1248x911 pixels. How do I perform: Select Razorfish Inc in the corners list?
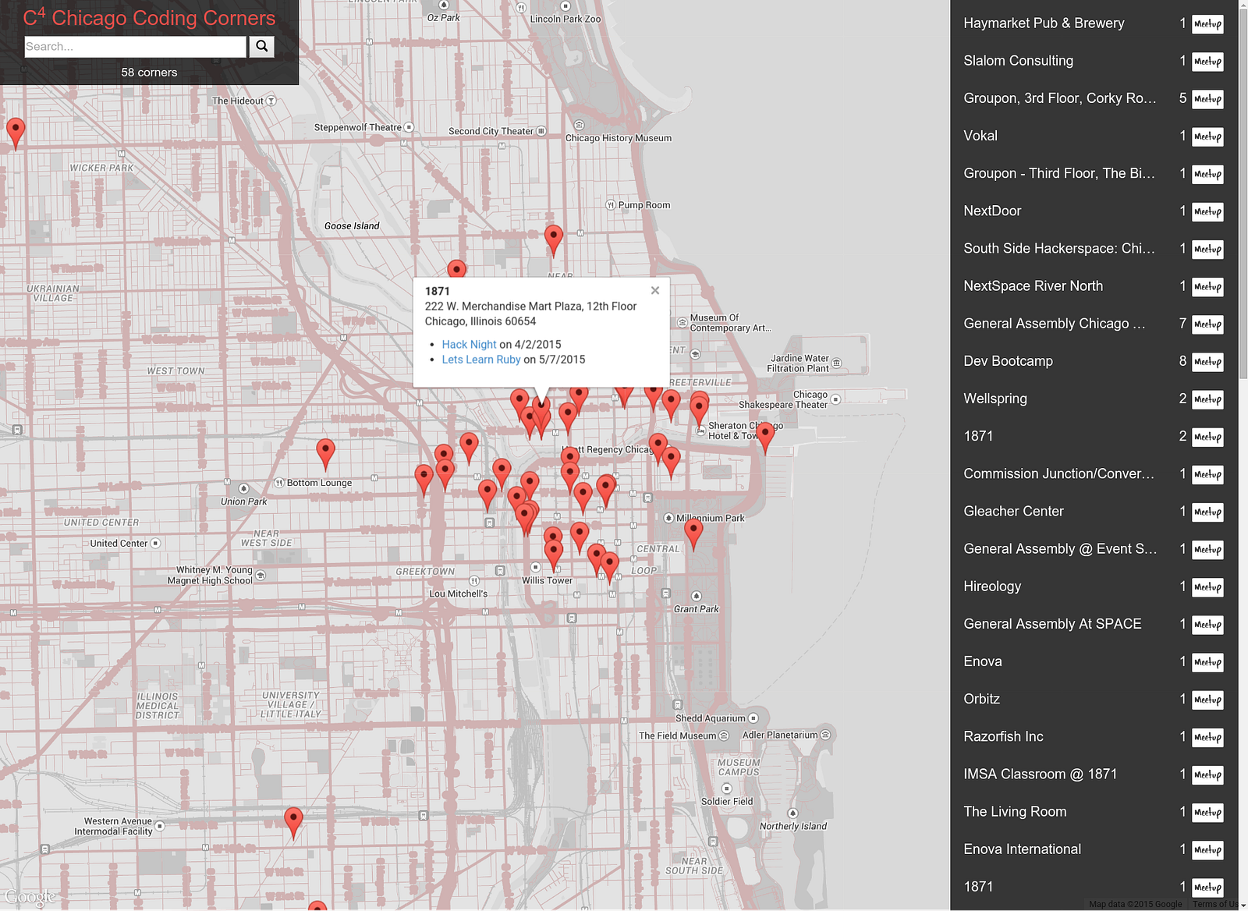tap(1003, 736)
